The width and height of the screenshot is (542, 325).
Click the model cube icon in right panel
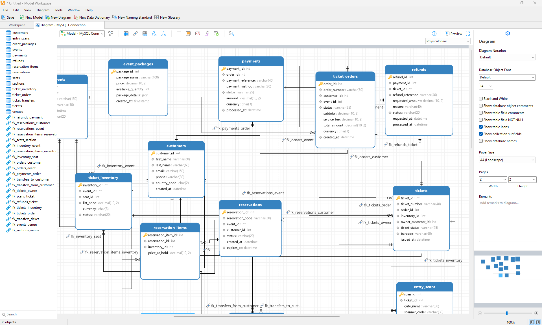508,33
